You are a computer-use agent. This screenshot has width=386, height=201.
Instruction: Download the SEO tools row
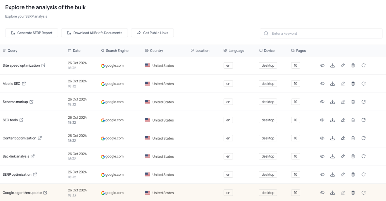[333, 120]
